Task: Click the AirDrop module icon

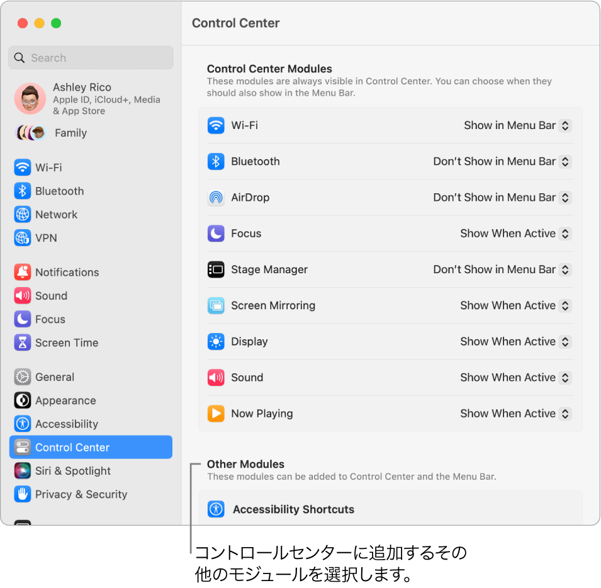Action: [x=216, y=197]
